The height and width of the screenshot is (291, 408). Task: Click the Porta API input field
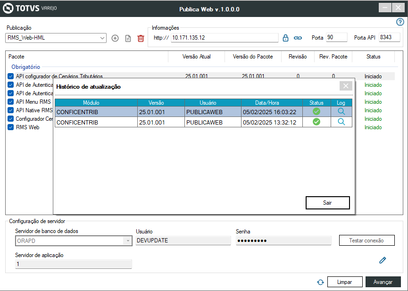click(389, 37)
